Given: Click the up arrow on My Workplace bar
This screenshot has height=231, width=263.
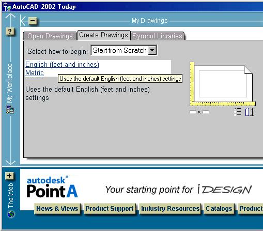Looking at the screenshot, I should click(10, 16).
